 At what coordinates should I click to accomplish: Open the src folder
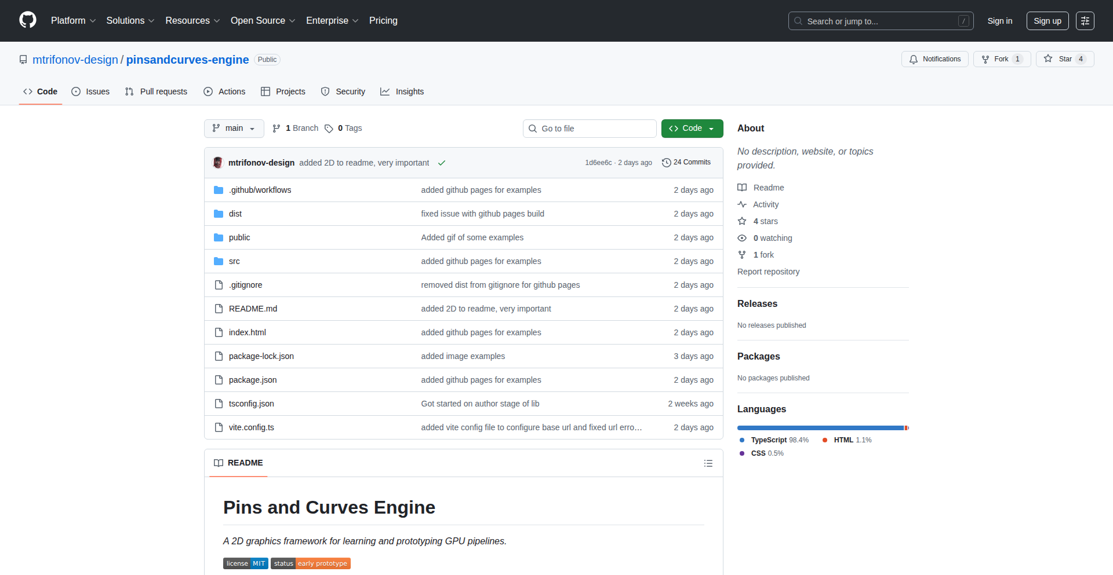tap(234, 261)
